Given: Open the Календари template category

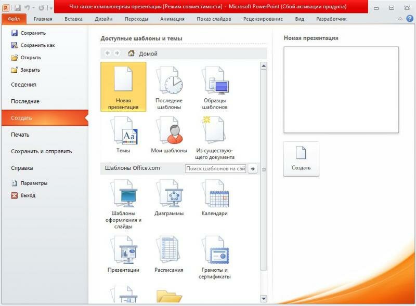Looking at the screenshot, I should 215,197.
